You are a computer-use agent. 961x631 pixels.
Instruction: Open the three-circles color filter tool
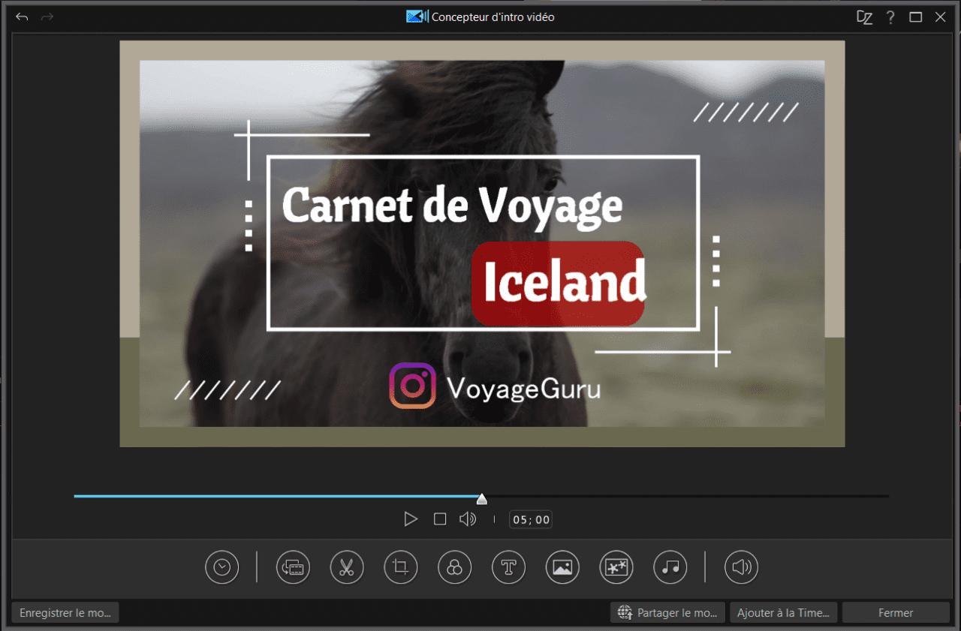pos(454,567)
